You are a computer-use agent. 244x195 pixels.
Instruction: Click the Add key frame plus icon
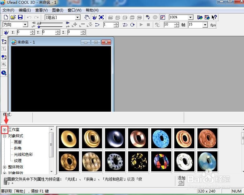[x=75, y=25]
